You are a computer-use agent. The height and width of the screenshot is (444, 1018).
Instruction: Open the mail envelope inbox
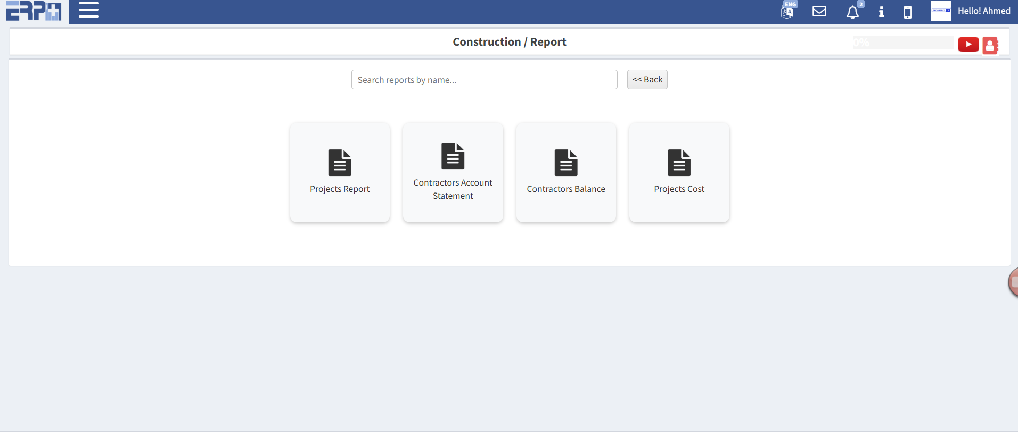coord(819,11)
